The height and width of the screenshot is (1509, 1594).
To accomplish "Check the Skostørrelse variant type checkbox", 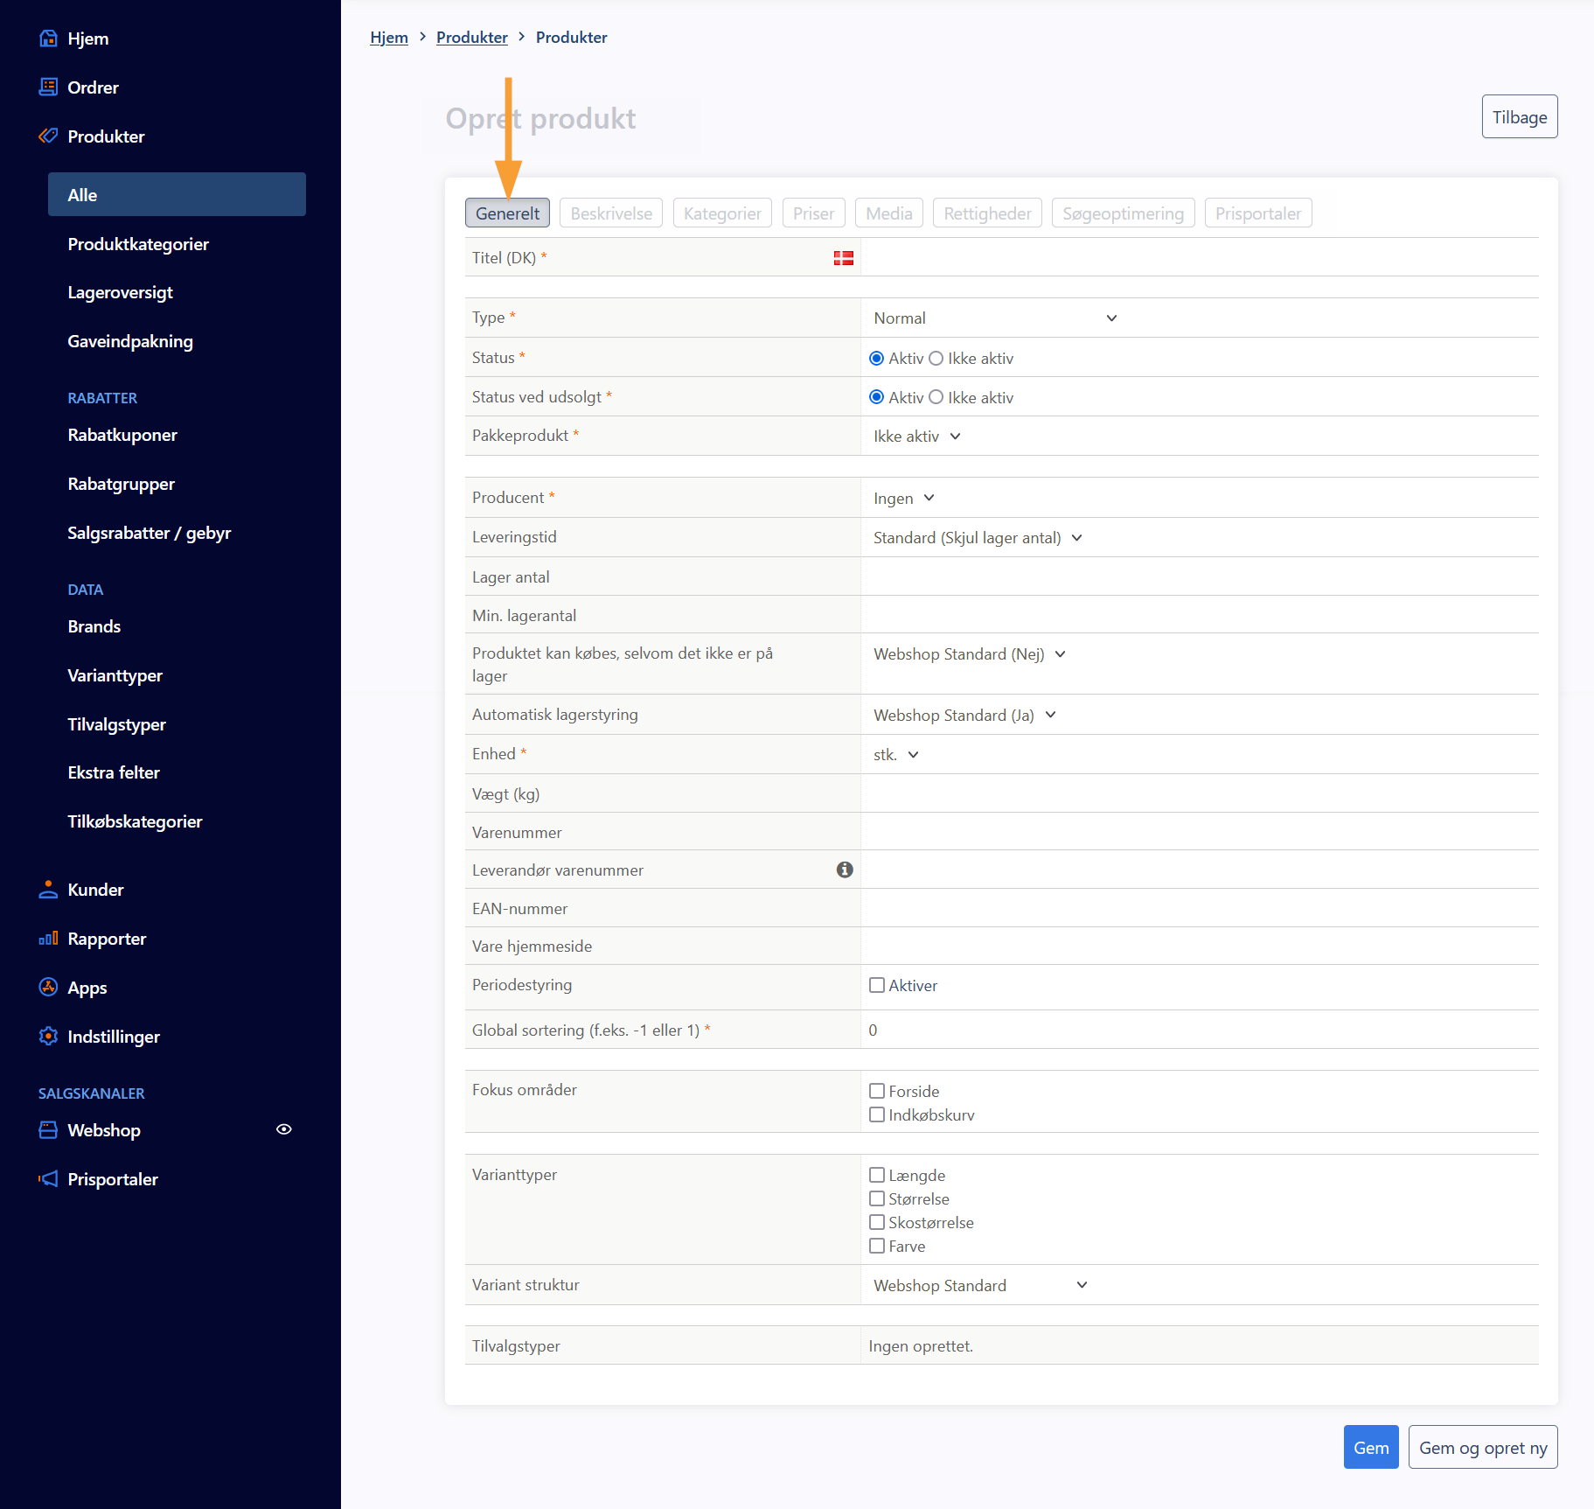I will [x=876, y=1222].
